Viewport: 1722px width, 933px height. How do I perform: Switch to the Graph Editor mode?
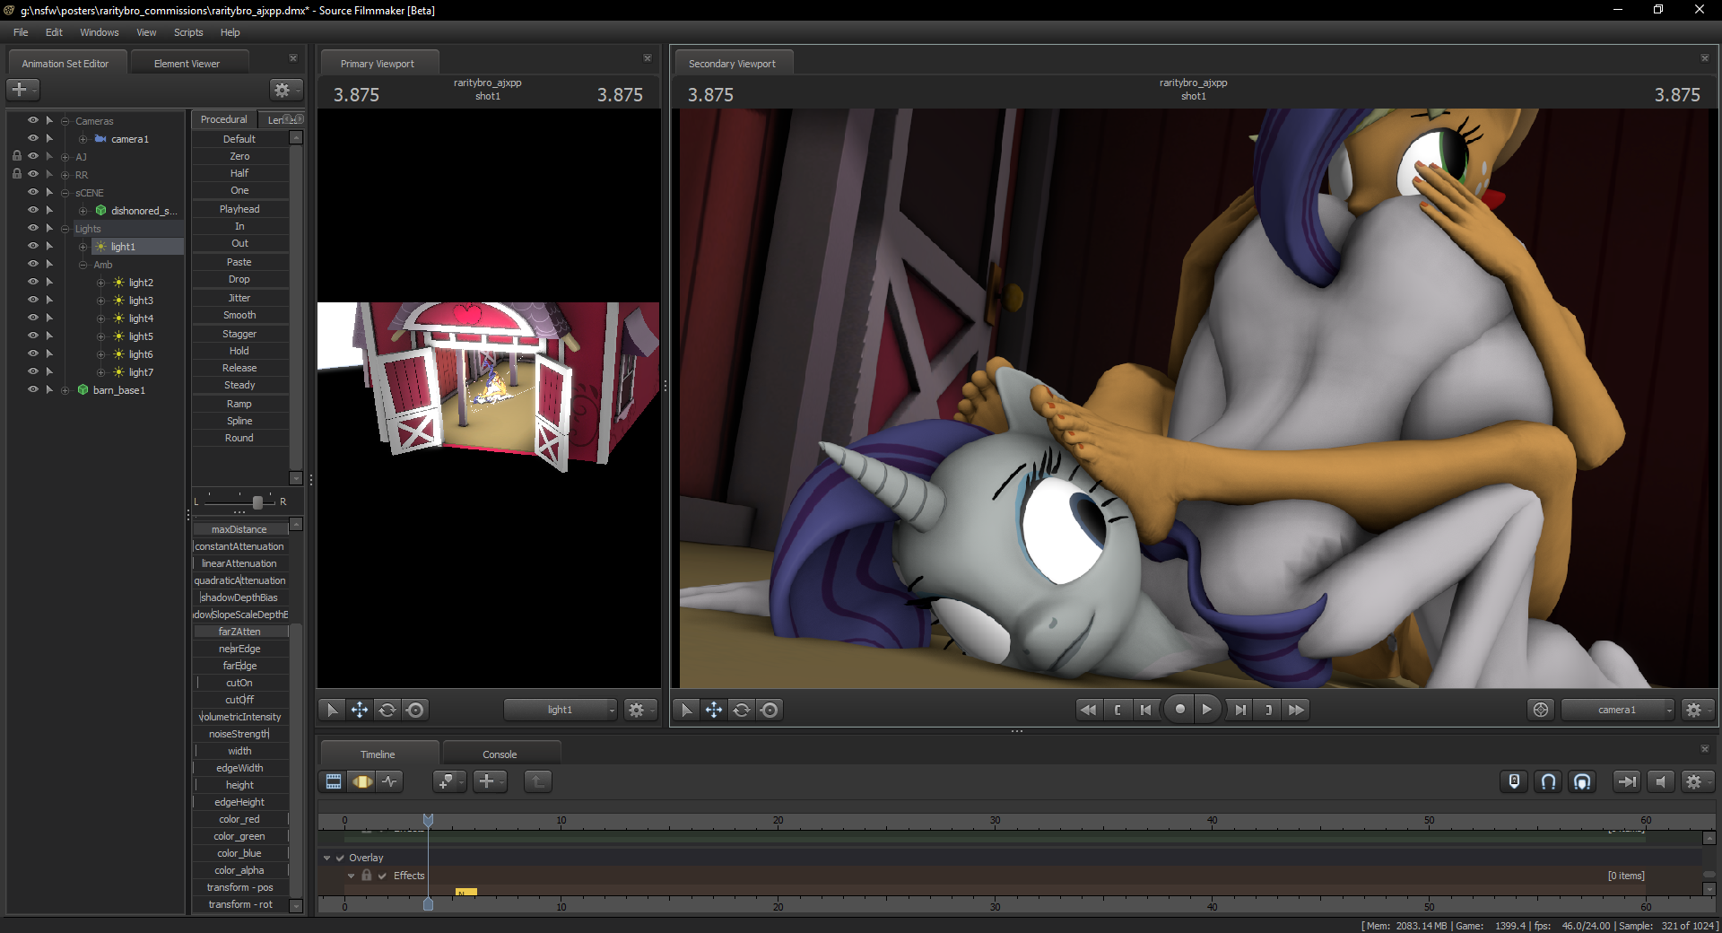[x=389, y=781]
